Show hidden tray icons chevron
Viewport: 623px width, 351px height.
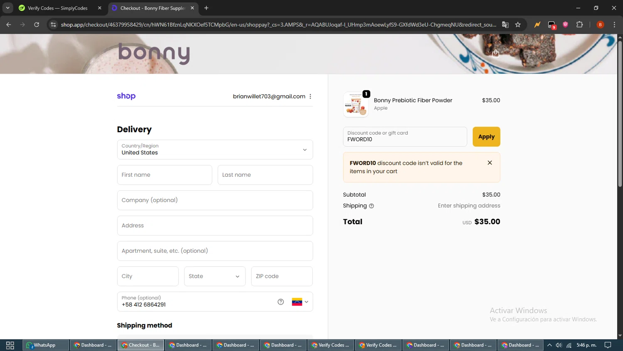point(549,345)
